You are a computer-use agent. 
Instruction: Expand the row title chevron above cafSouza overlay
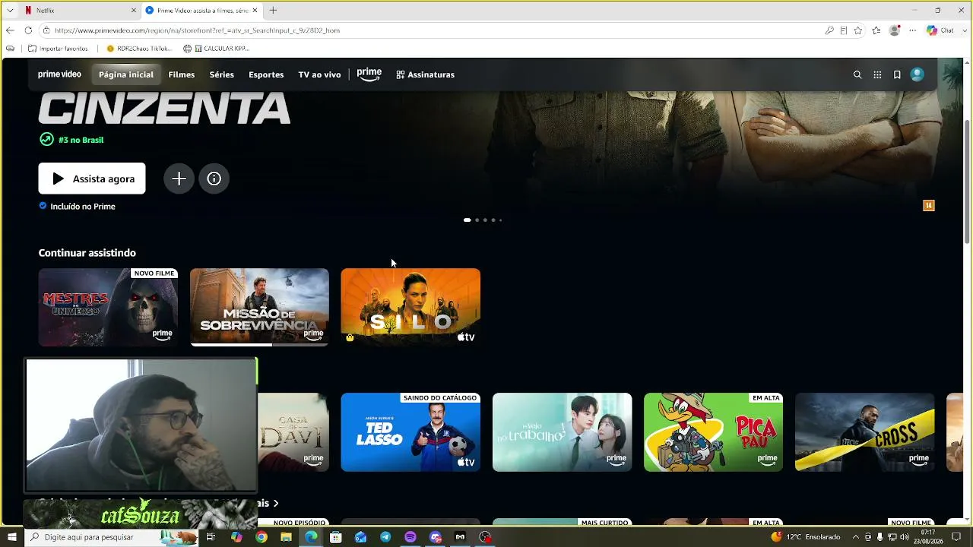pyautogui.click(x=276, y=503)
